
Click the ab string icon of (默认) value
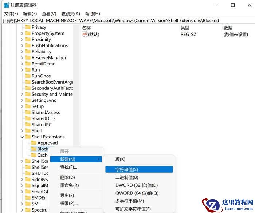(x=85, y=34)
